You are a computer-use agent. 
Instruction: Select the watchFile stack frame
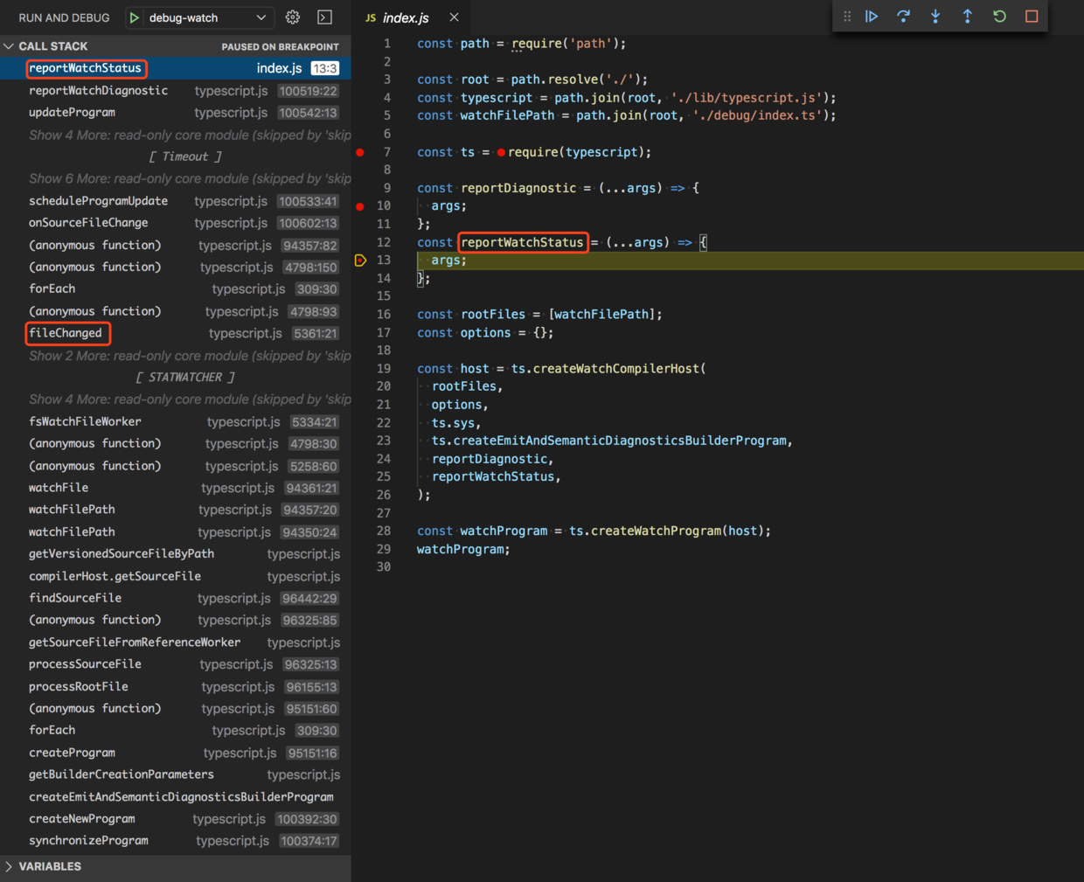(175, 488)
